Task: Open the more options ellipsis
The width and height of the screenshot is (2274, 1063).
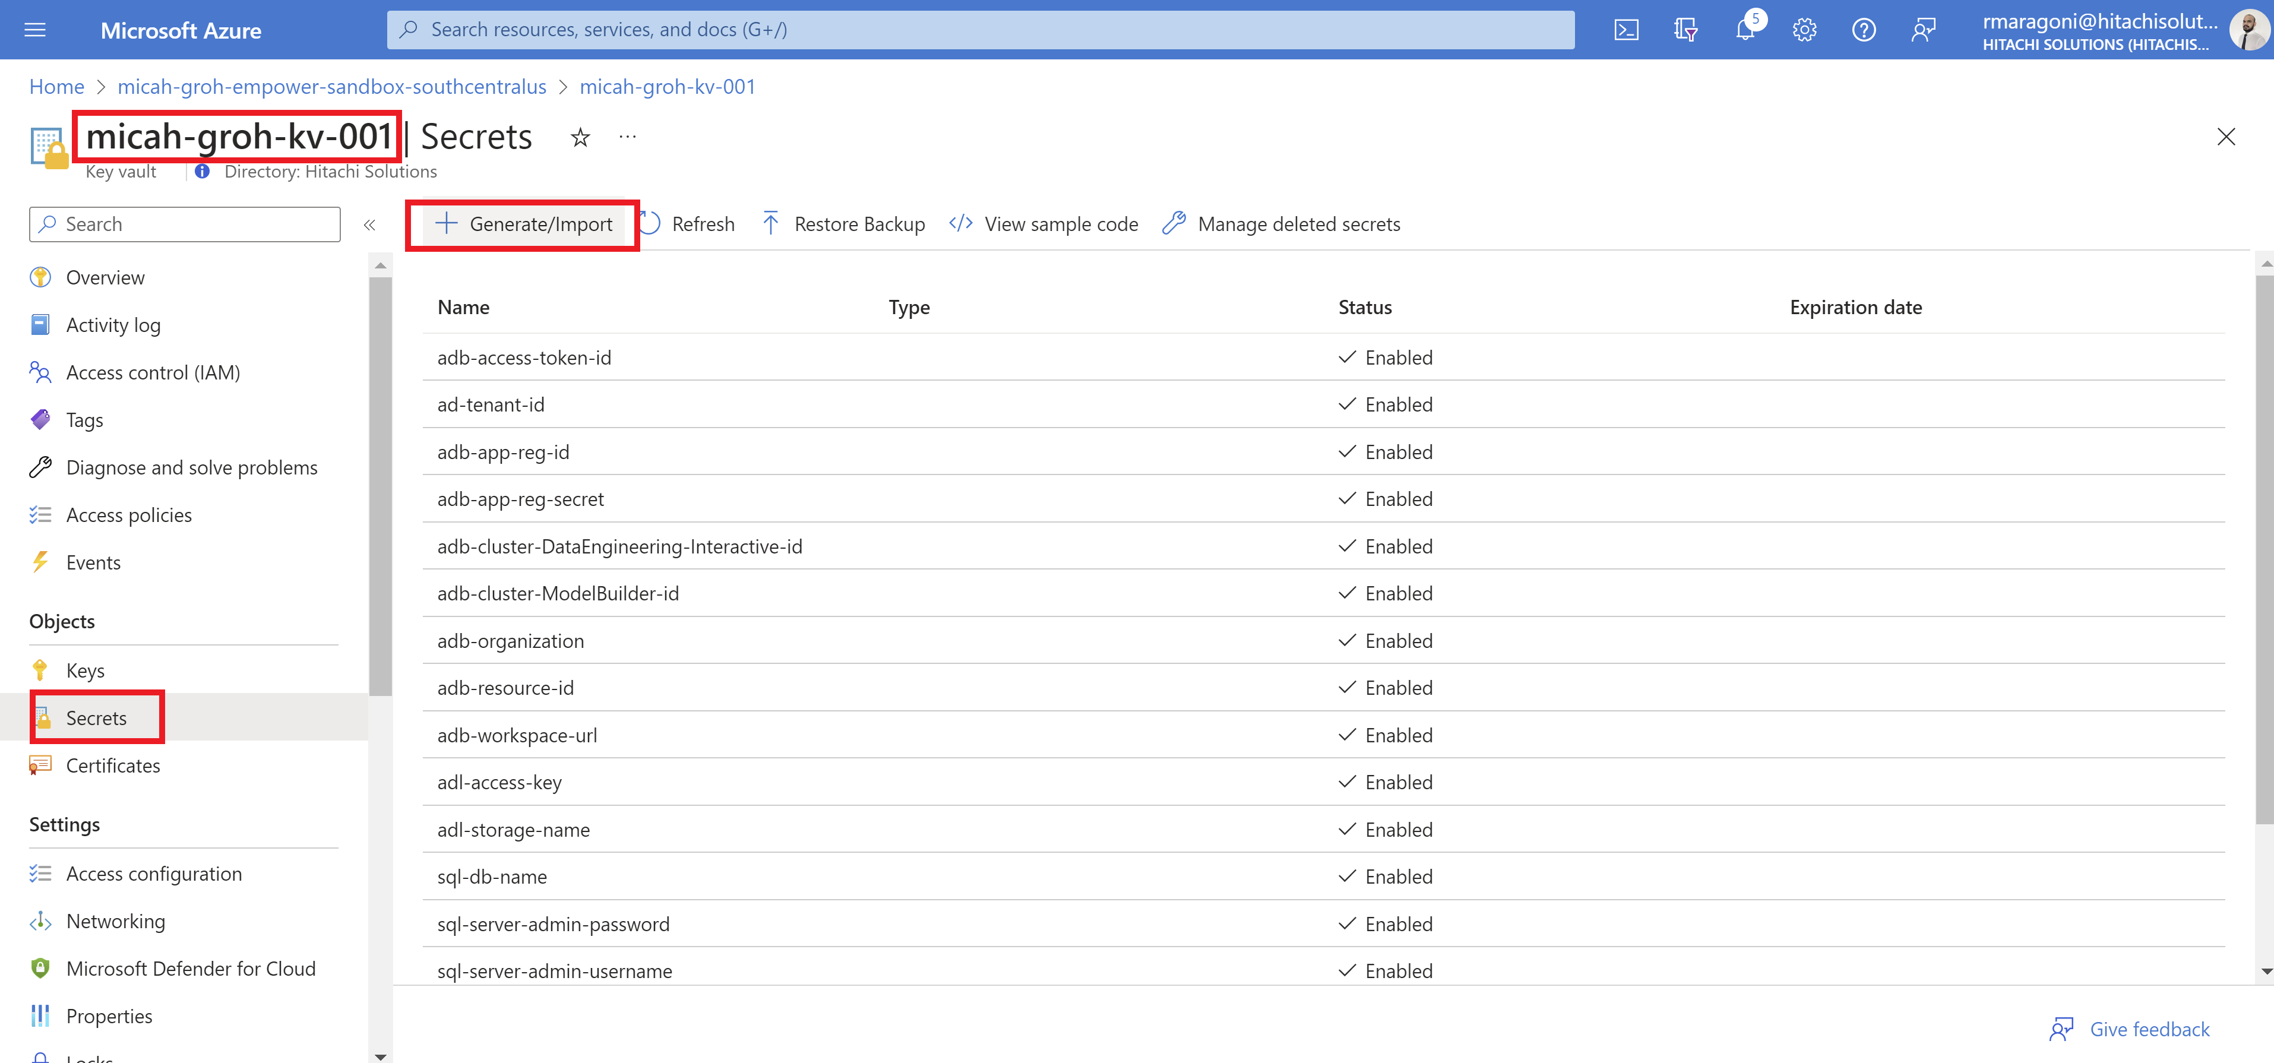Action: point(628,137)
